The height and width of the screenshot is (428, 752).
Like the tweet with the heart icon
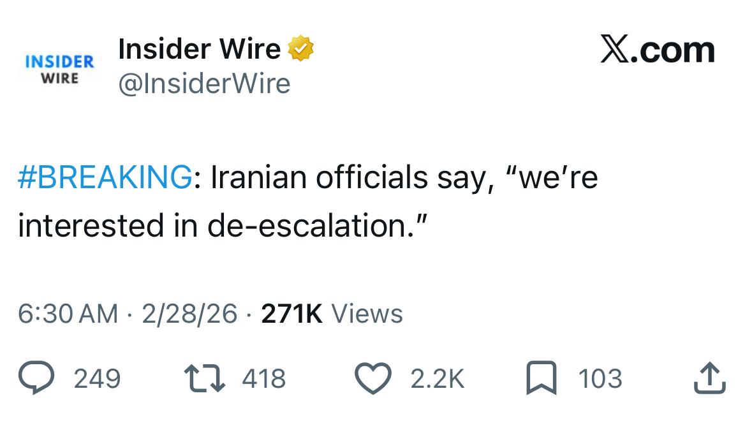pyautogui.click(x=374, y=378)
